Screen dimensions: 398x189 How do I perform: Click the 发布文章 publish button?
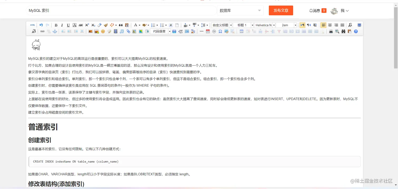(281, 10)
